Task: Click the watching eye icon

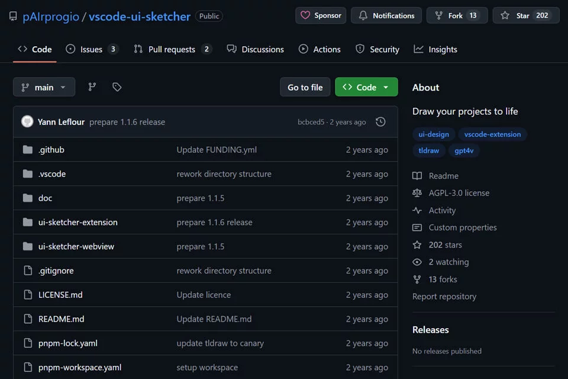Action: click(x=417, y=262)
